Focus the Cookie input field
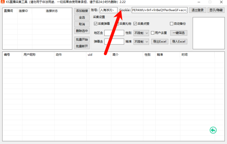 click(159, 10)
